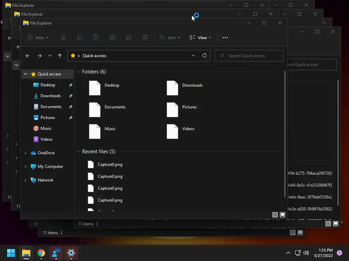Image resolution: width=349 pixels, height=261 pixels.
Task: Click the Copy icon in toolbar
Action: (x=80, y=37)
